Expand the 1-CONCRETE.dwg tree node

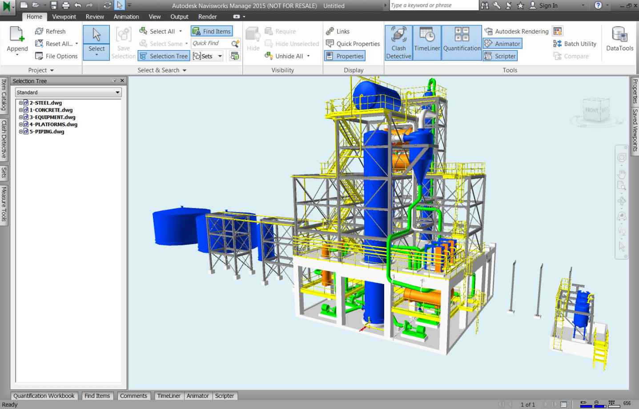coord(20,110)
